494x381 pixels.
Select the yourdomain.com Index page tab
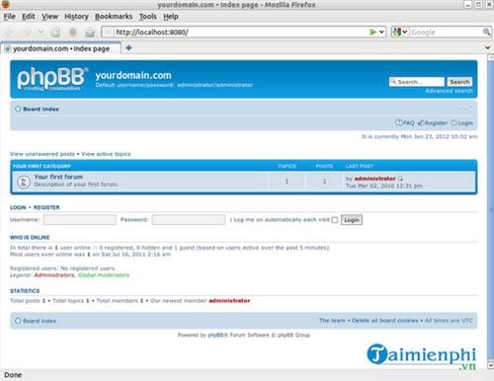click(x=61, y=48)
